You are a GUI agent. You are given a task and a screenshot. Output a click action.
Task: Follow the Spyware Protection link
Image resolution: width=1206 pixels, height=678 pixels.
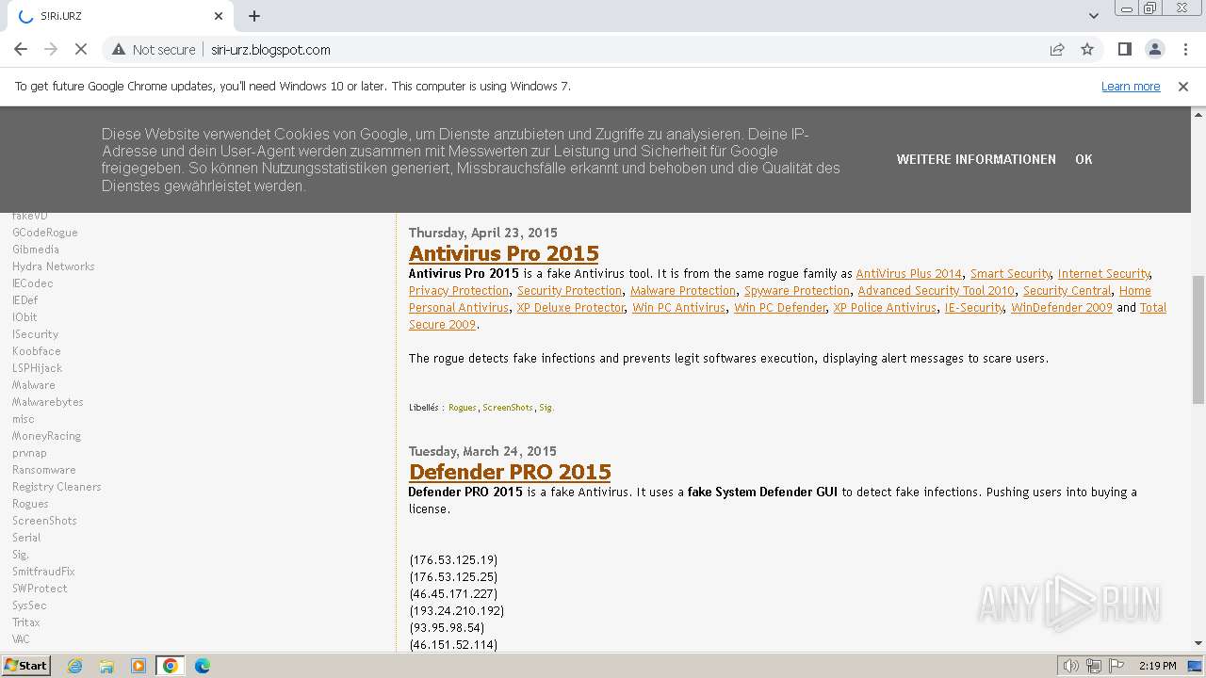(797, 291)
